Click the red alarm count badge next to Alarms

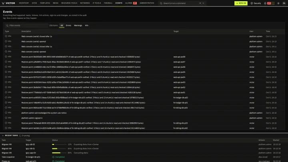(x=135, y=3)
